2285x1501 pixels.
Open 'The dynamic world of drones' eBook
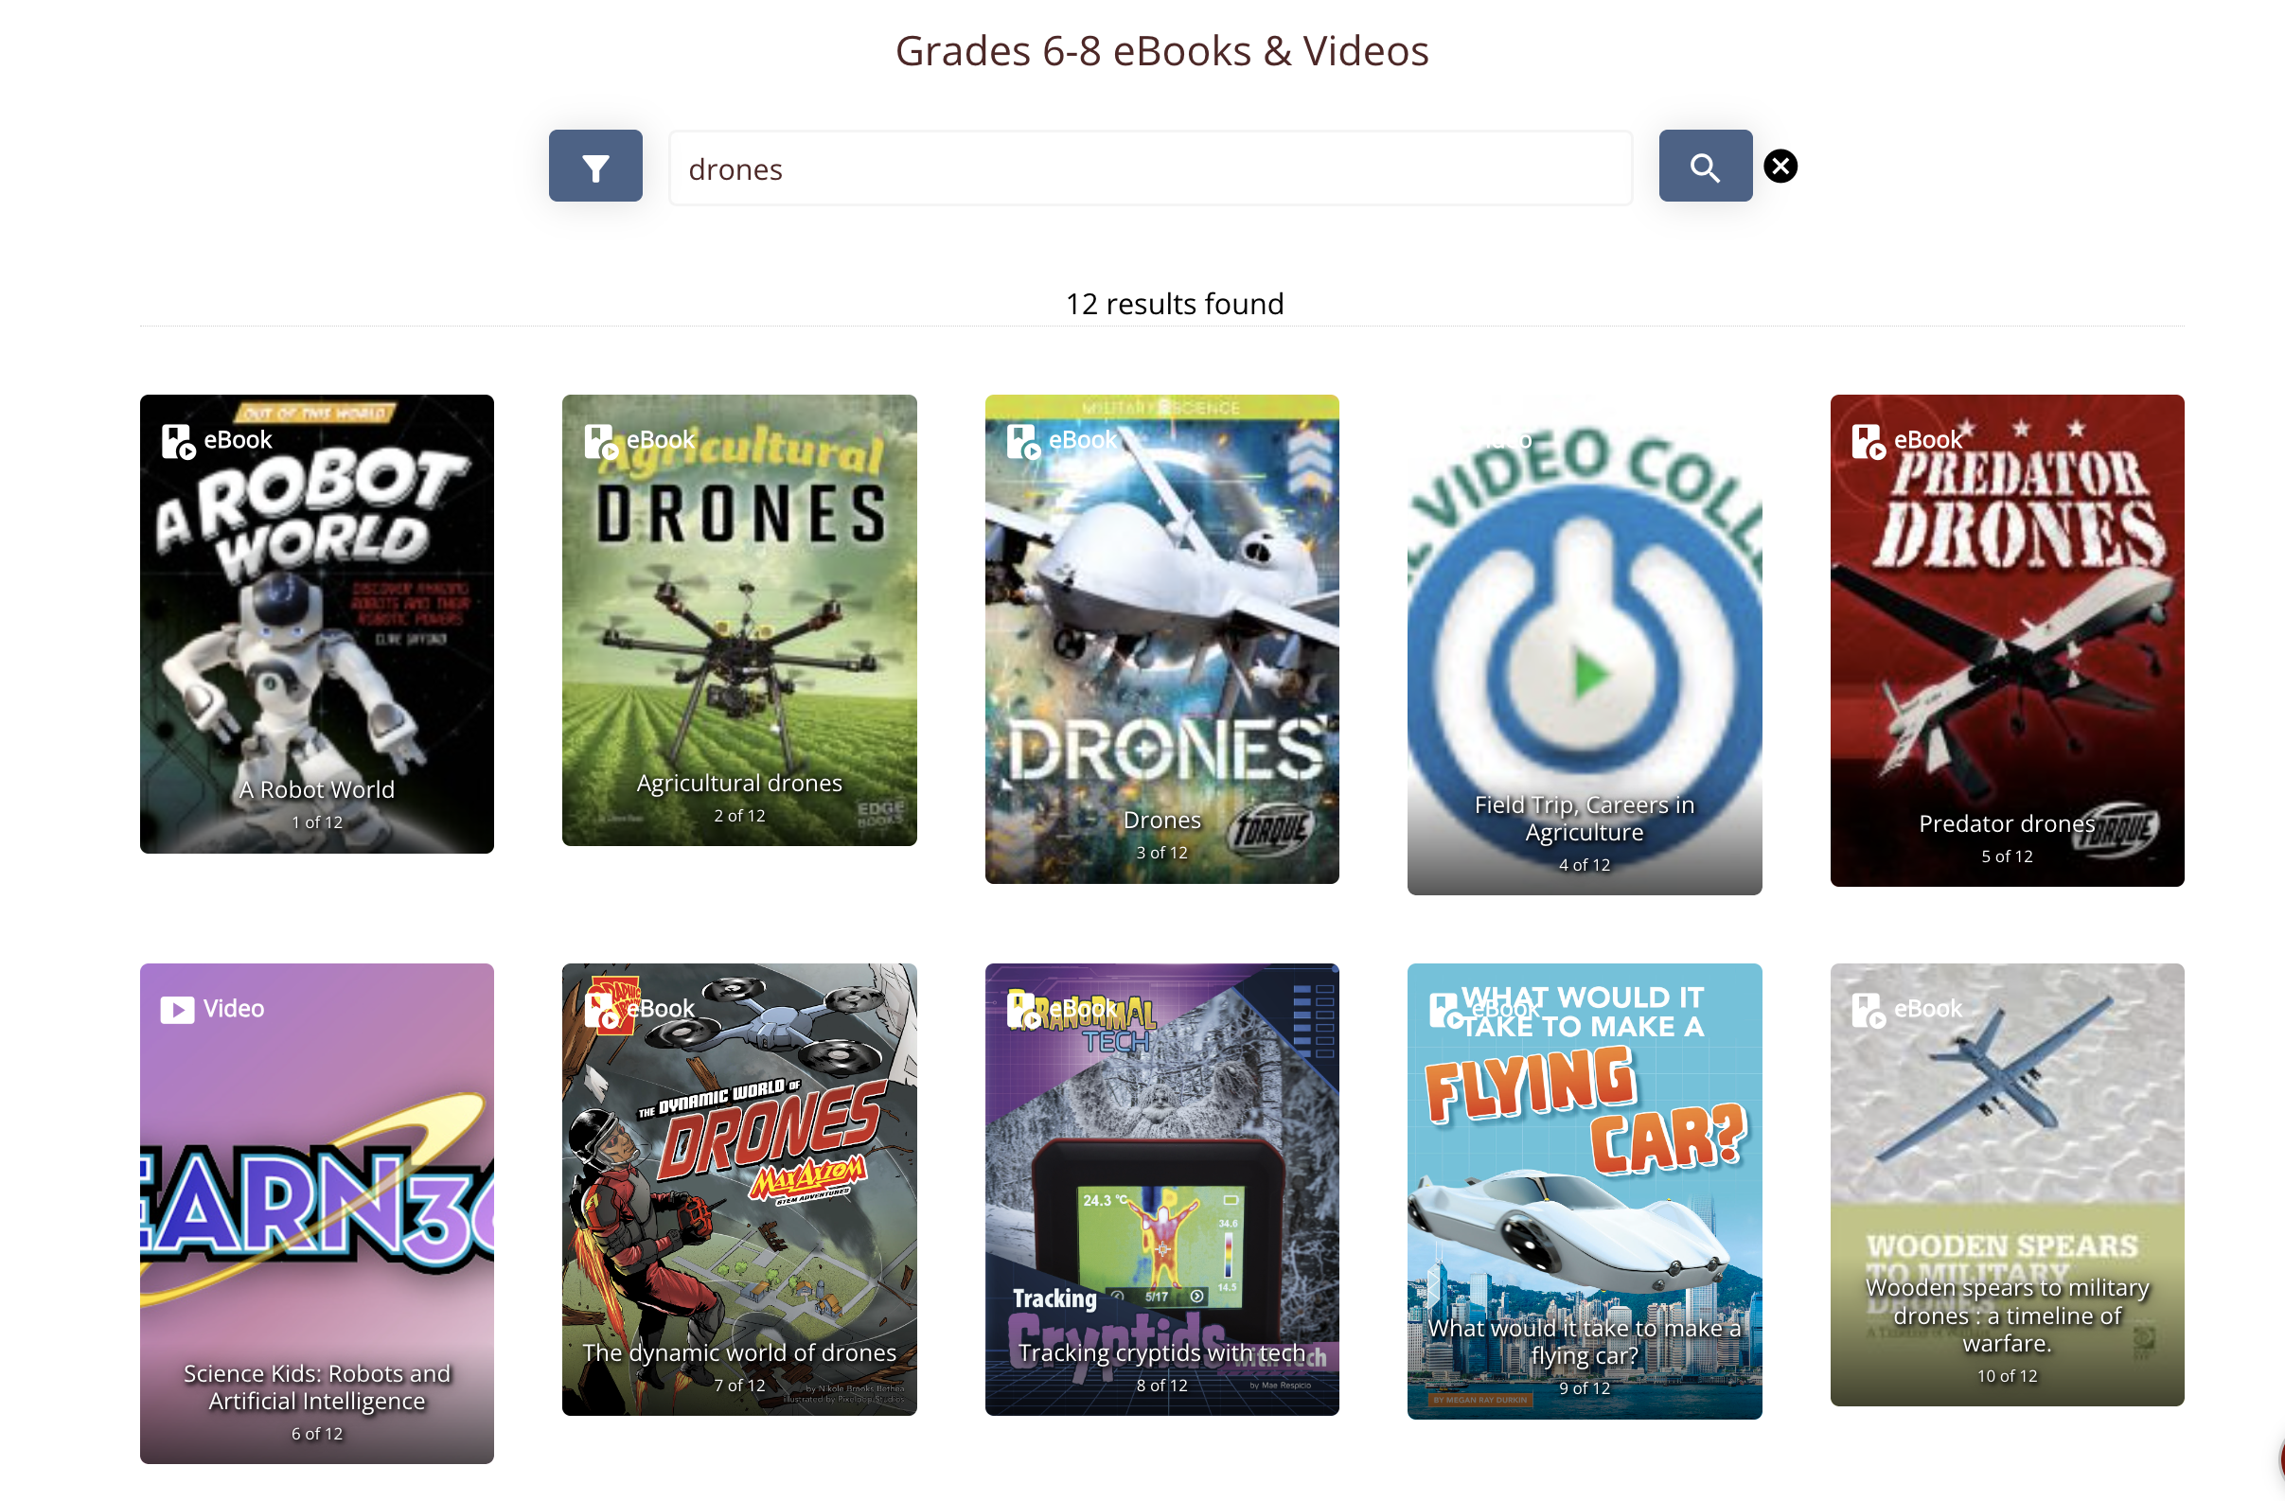pyautogui.click(x=739, y=1189)
